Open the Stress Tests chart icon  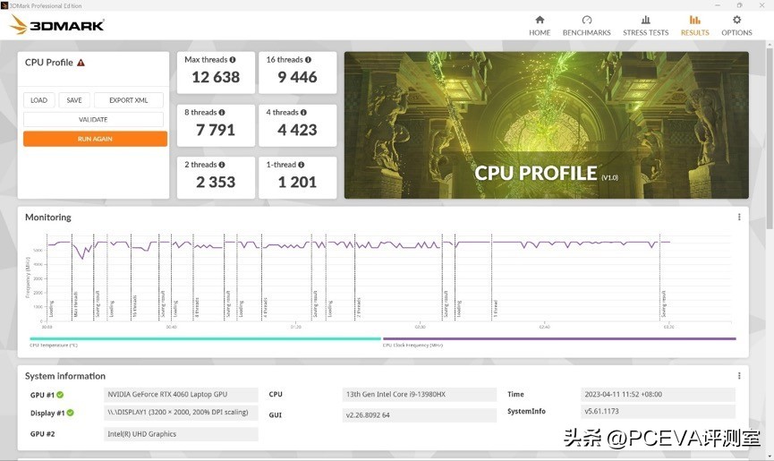pyautogui.click(x=646, y=20)
